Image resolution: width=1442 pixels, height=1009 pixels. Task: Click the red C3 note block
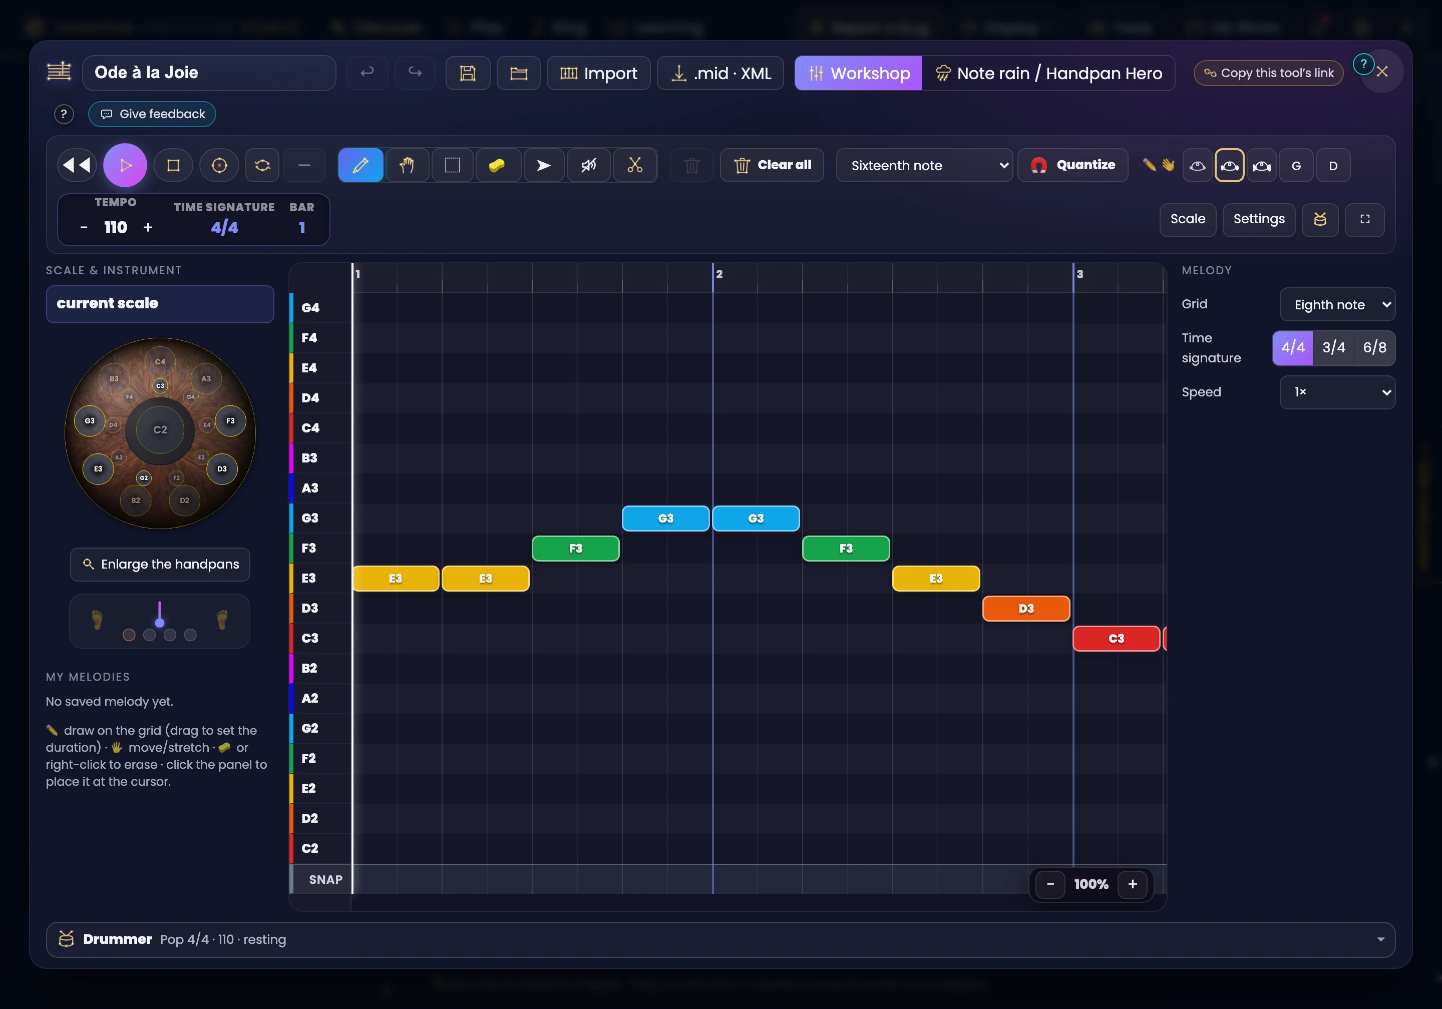1116,639
